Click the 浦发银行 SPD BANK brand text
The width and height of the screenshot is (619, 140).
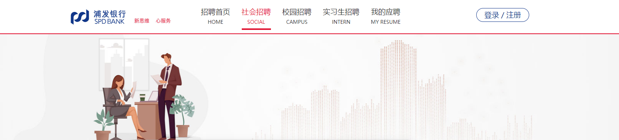110,17
